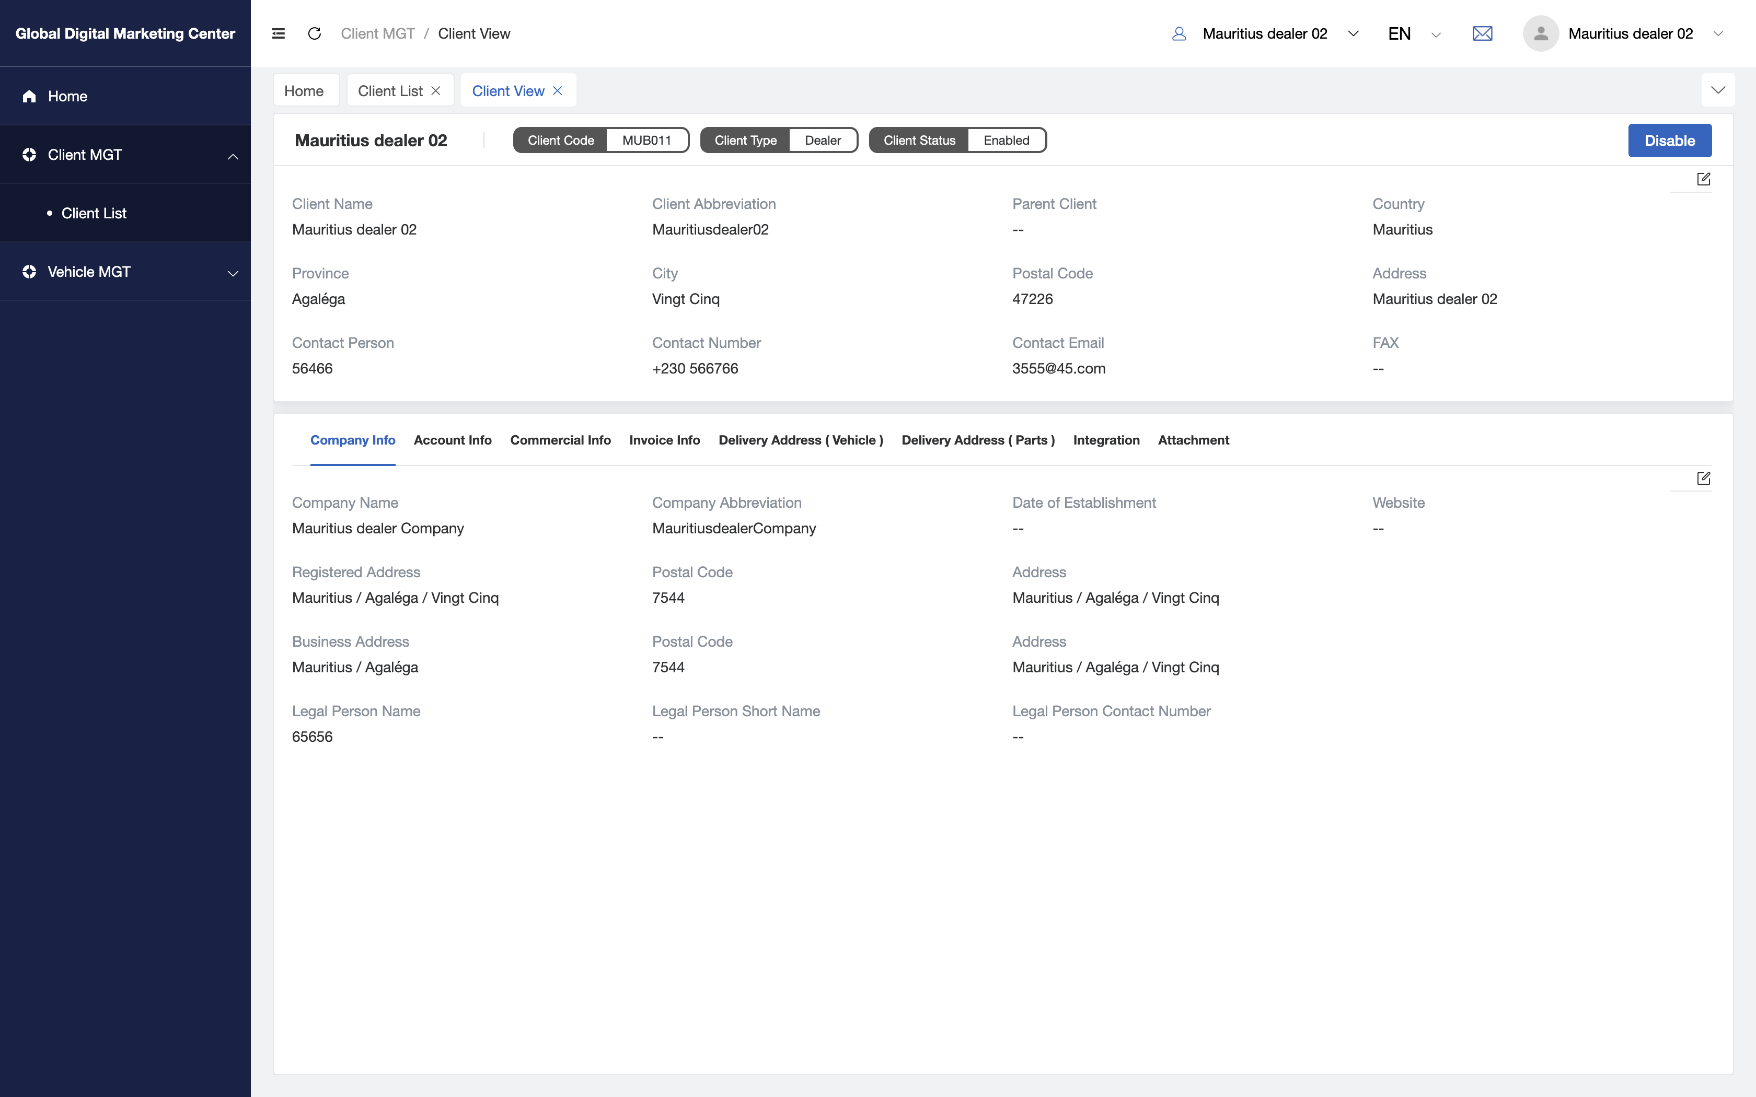Open the mail envelope notifications icon
The width and height of the screenshot is (1756, 1097).
click(1483, 33)
